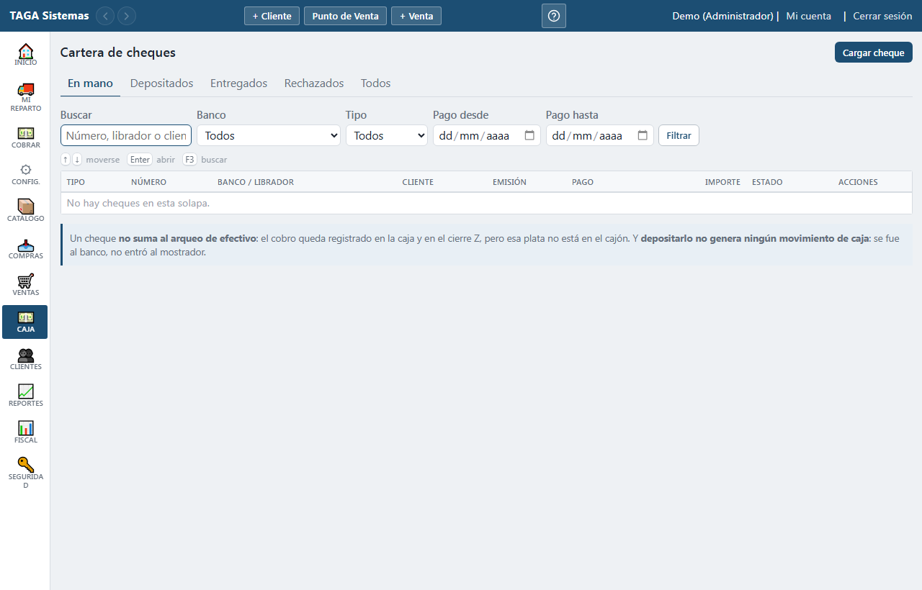Click the Número column header
This screenshot has height=590, width=922.
[x=148, y=182]
